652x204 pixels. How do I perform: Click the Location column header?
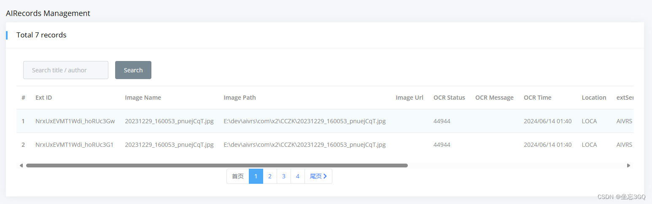pos(594,98)
